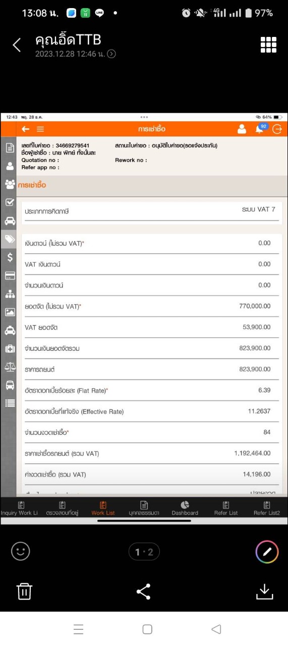Viewport: 288px width, 647px height.
Task: Expand the date info arrow beside 12:46
Action: tap(111, 54)
